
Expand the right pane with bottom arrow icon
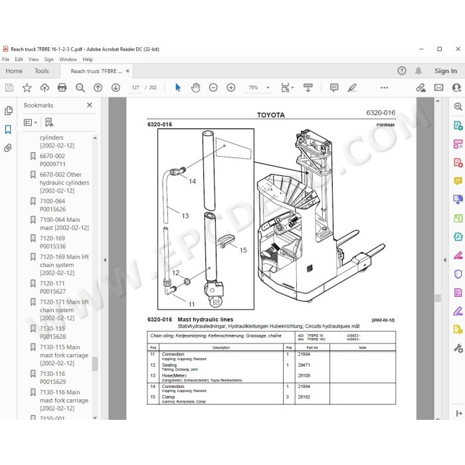tap(459, 413)
